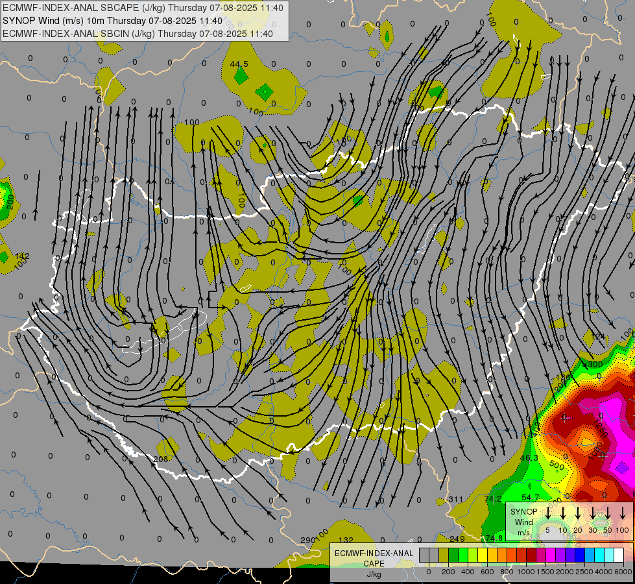
Task: Click the 74.8 value on the map
Action: coord(494,538)
